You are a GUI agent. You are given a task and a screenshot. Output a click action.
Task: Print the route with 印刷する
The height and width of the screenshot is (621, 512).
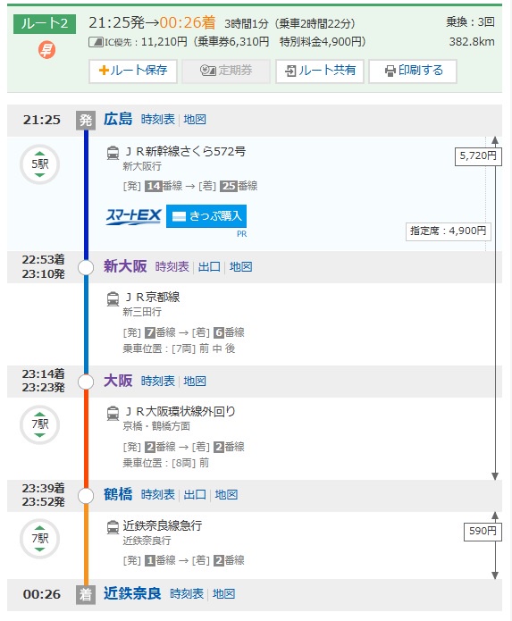413,71
